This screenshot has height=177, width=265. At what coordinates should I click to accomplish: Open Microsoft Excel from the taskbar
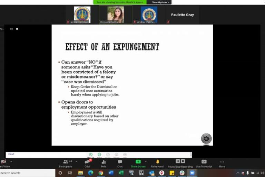point(121,173)
